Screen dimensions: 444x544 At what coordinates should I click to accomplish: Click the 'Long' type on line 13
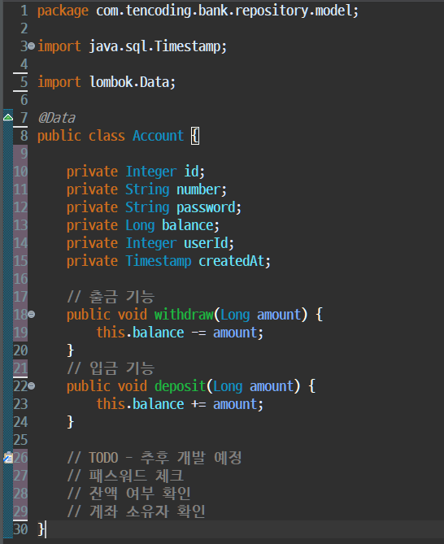coord(140,225)
